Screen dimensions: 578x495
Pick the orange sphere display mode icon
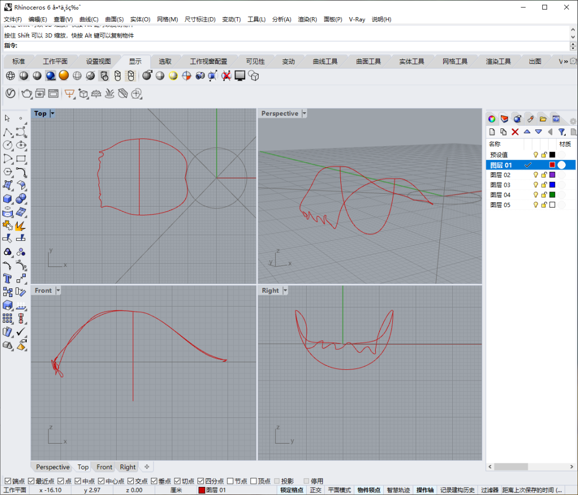pyautogui.click(x=64, y=75)
